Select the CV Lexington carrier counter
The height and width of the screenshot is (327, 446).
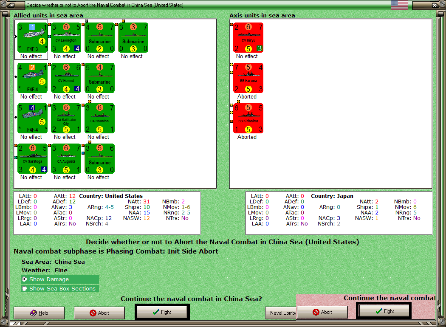[x=66, y=37]
